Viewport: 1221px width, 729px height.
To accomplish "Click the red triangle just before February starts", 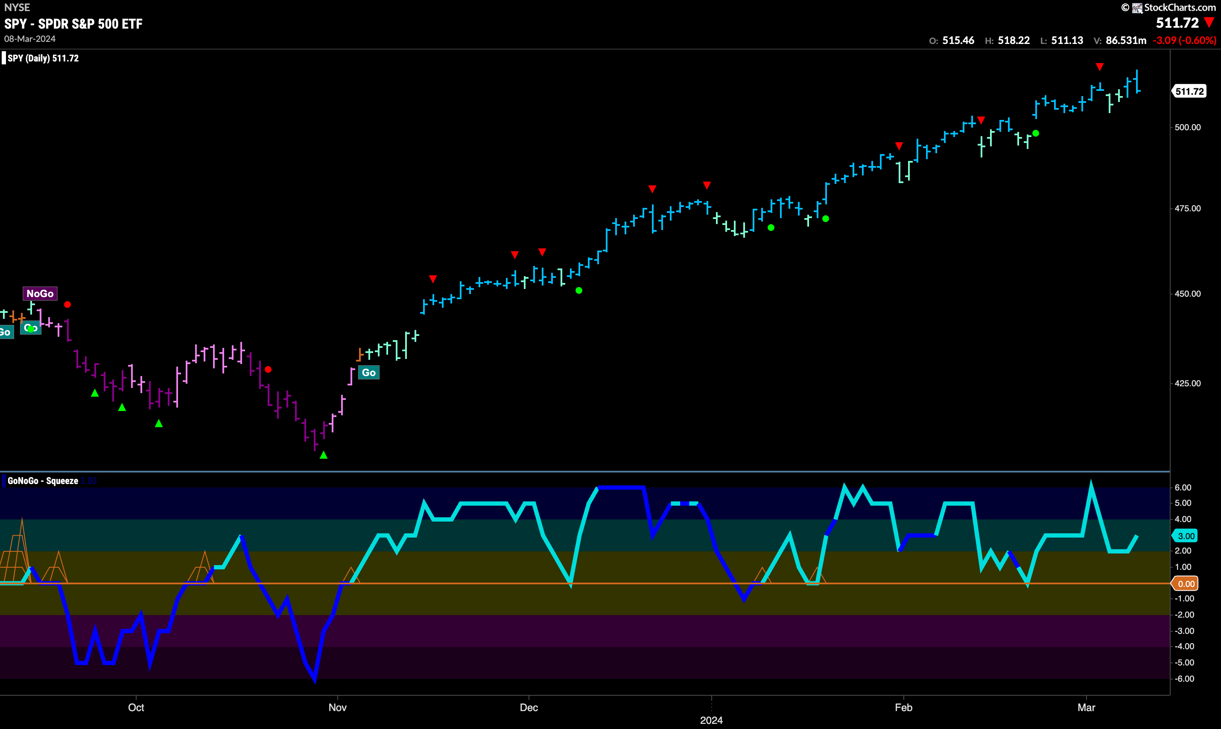I will (899, 146).
